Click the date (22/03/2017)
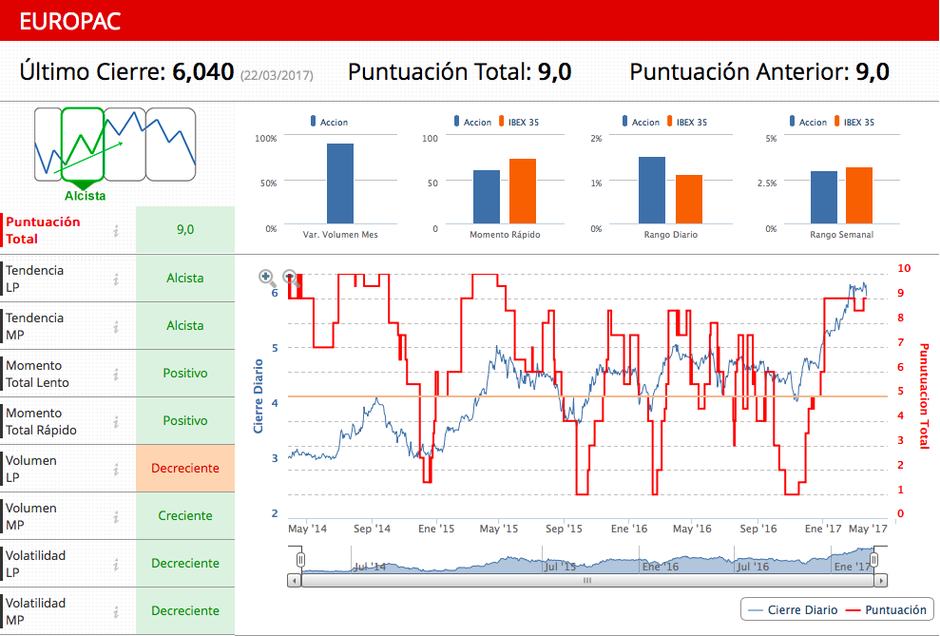This screenshot has height=636, width=940. point(277,75)
